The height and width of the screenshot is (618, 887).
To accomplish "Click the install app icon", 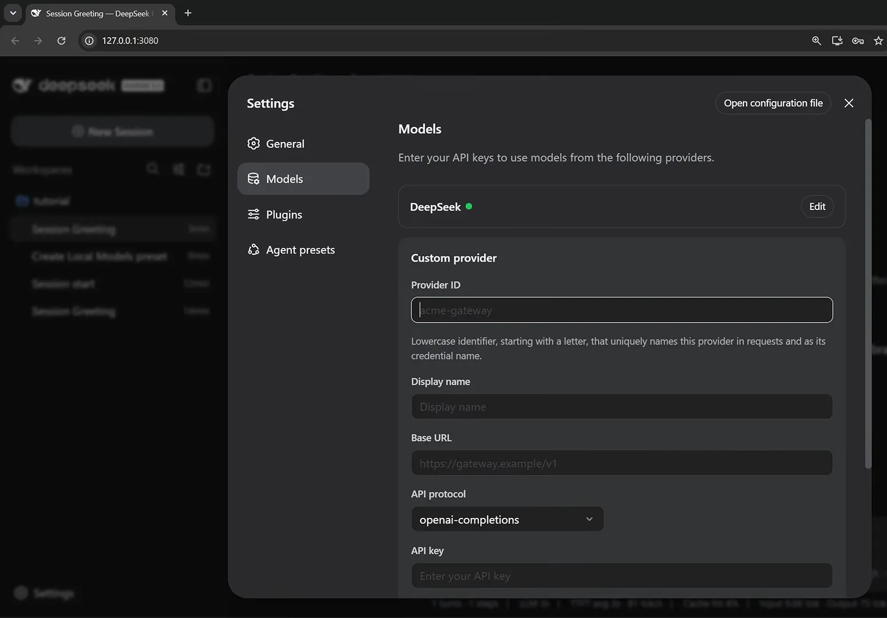I will pyautogui.click(x=837, y=41).
